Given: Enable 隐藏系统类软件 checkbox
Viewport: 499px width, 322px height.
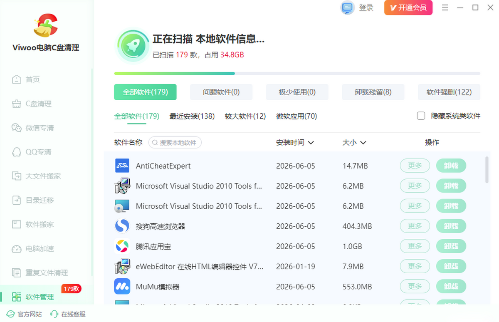Looking at the screenshot, I should tap(421, 116).
